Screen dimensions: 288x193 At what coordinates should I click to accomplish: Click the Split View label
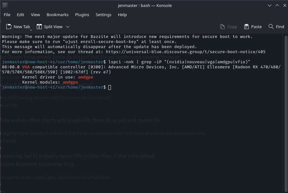[x=53, y=27]
